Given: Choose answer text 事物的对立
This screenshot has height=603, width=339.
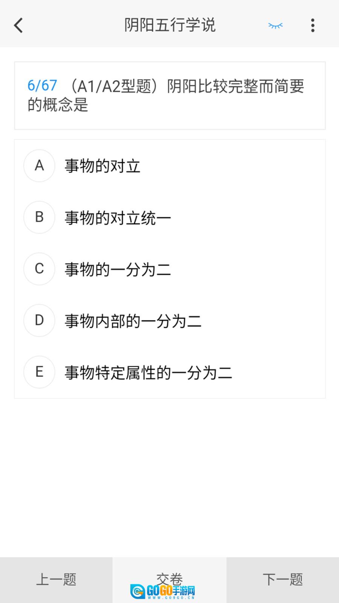Looking at the screenshot, I should (x=102, y=166).
